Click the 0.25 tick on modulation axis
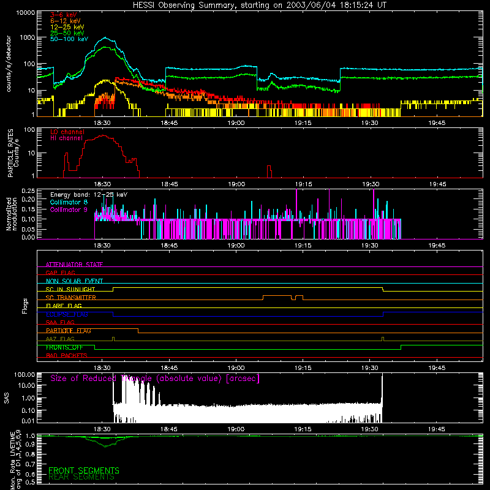 [x=28, y=190]
